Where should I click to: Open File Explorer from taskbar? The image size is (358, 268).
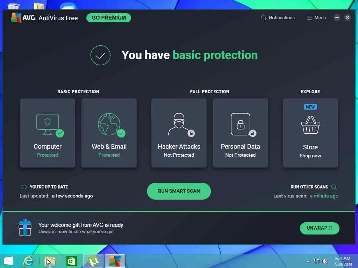pyautogui.click(x=50, y=261)
